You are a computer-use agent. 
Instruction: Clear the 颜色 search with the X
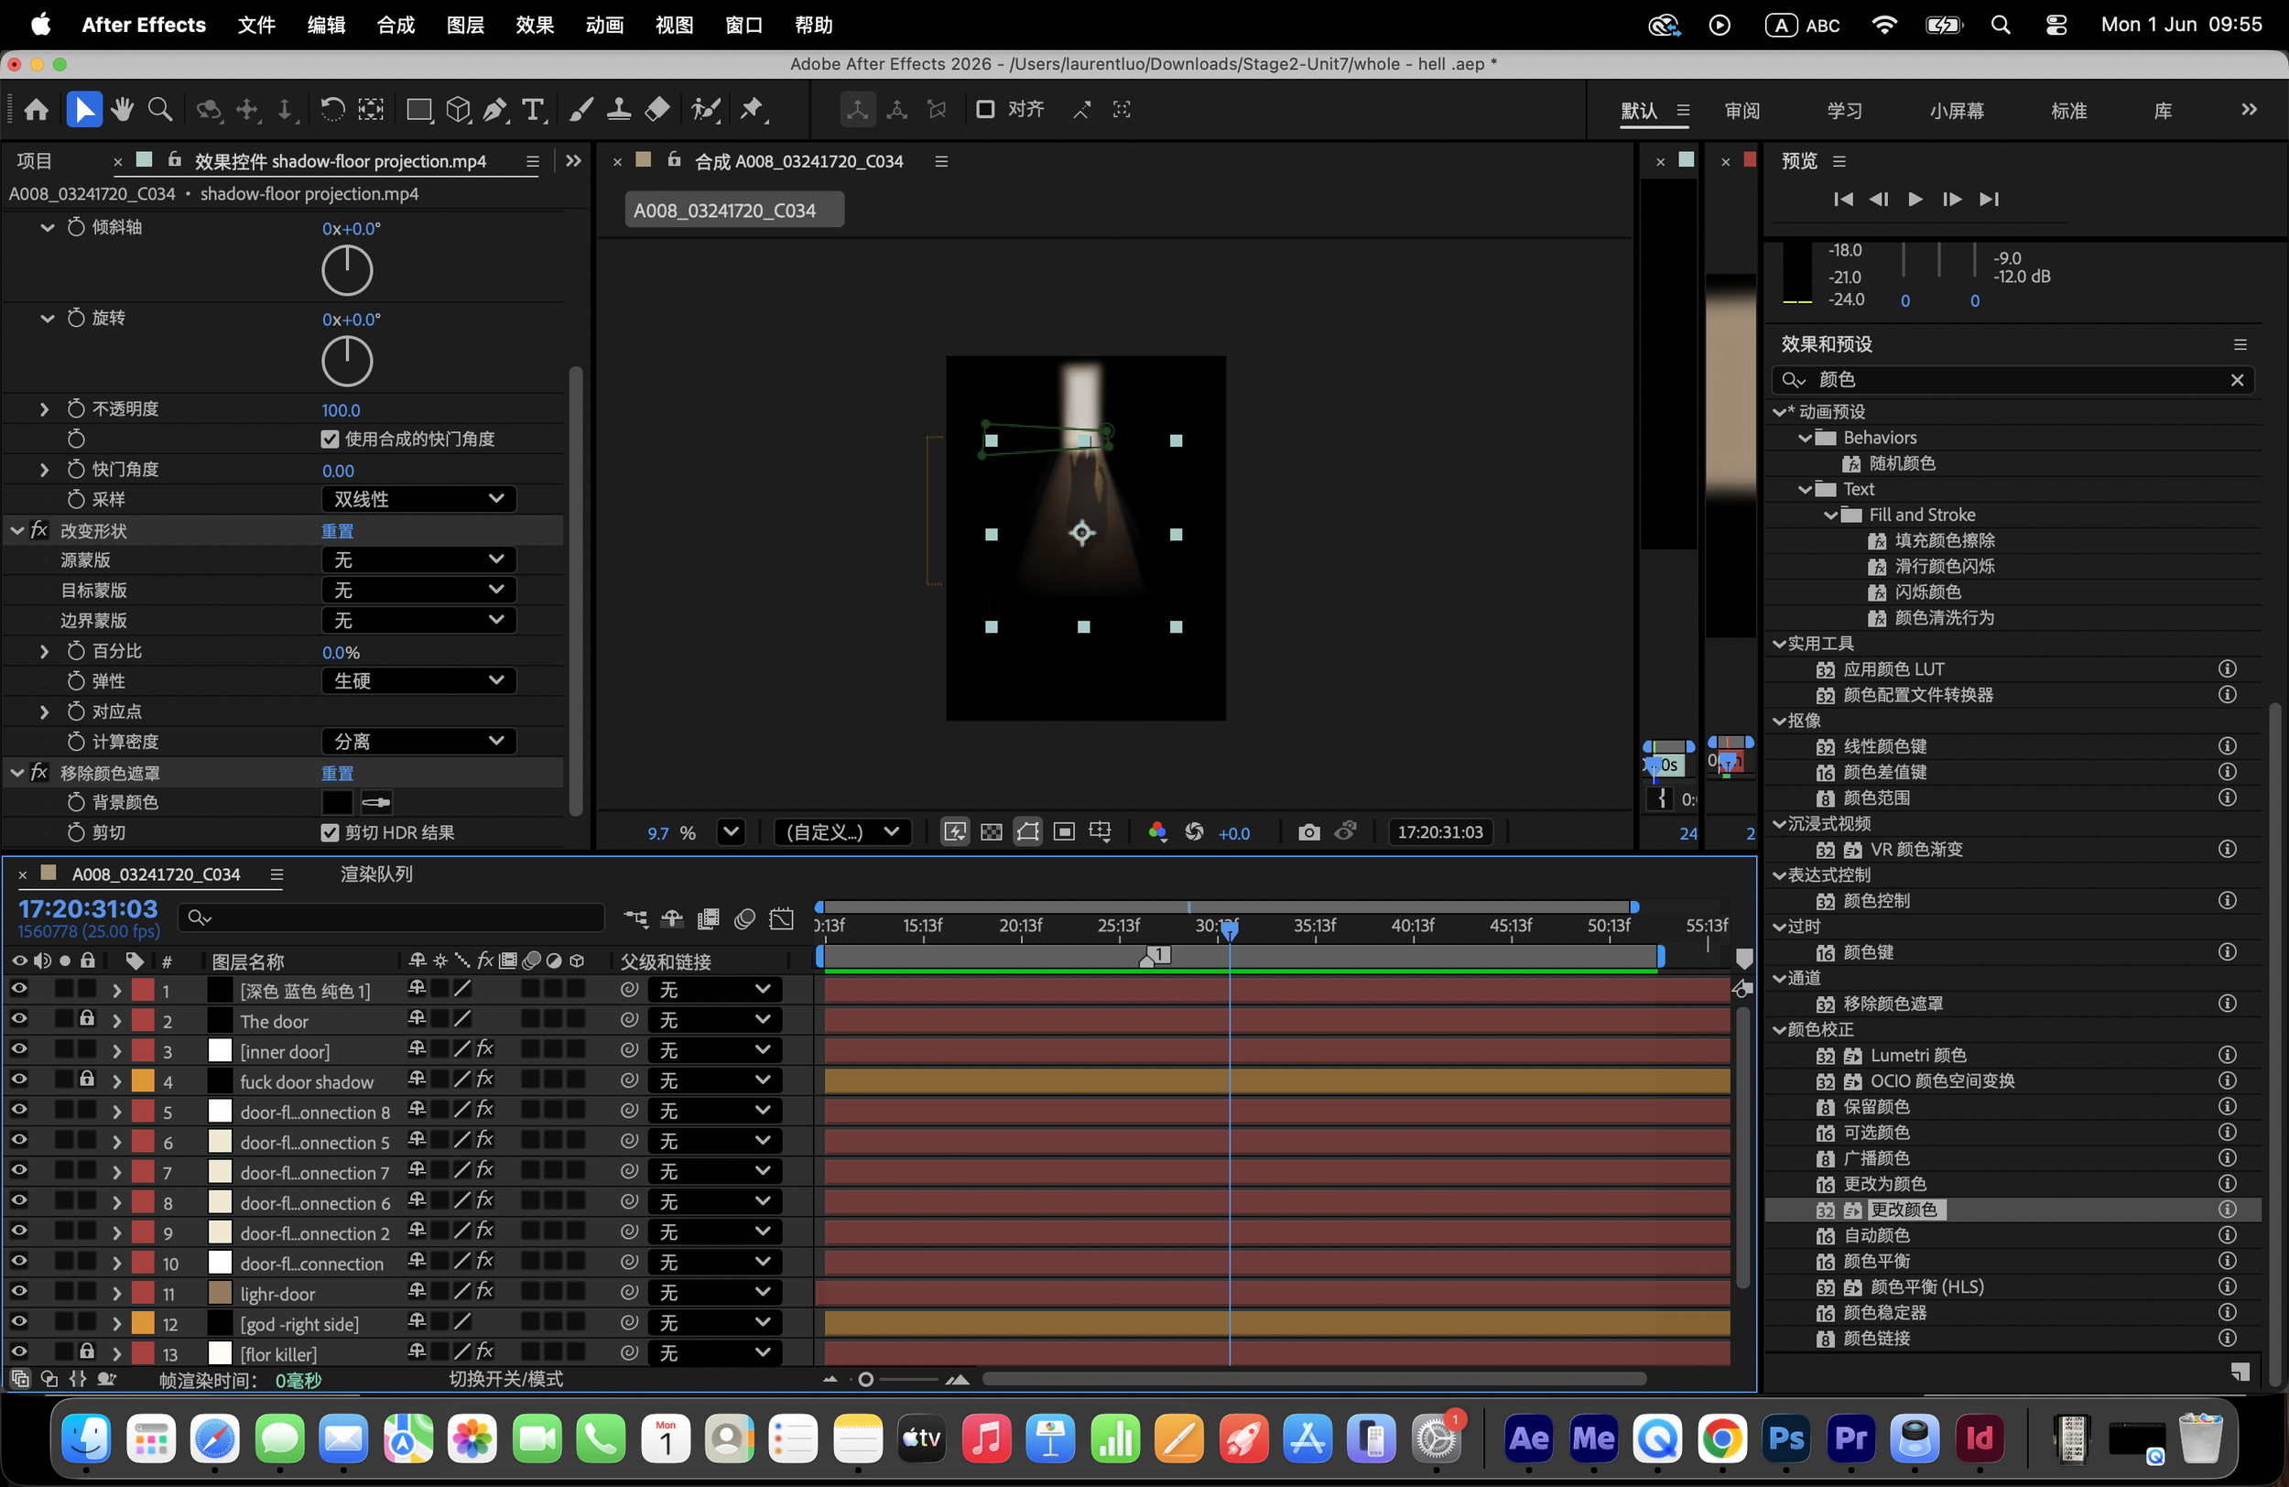[x=2237, y=380]
